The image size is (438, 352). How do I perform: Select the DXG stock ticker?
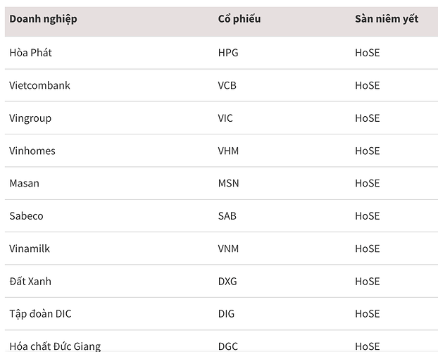(227, 281)
